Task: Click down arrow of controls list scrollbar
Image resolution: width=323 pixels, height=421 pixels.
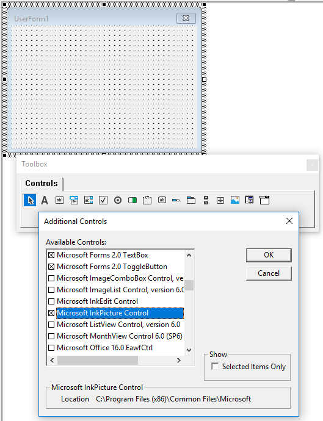Action: (x=189, y=350)
